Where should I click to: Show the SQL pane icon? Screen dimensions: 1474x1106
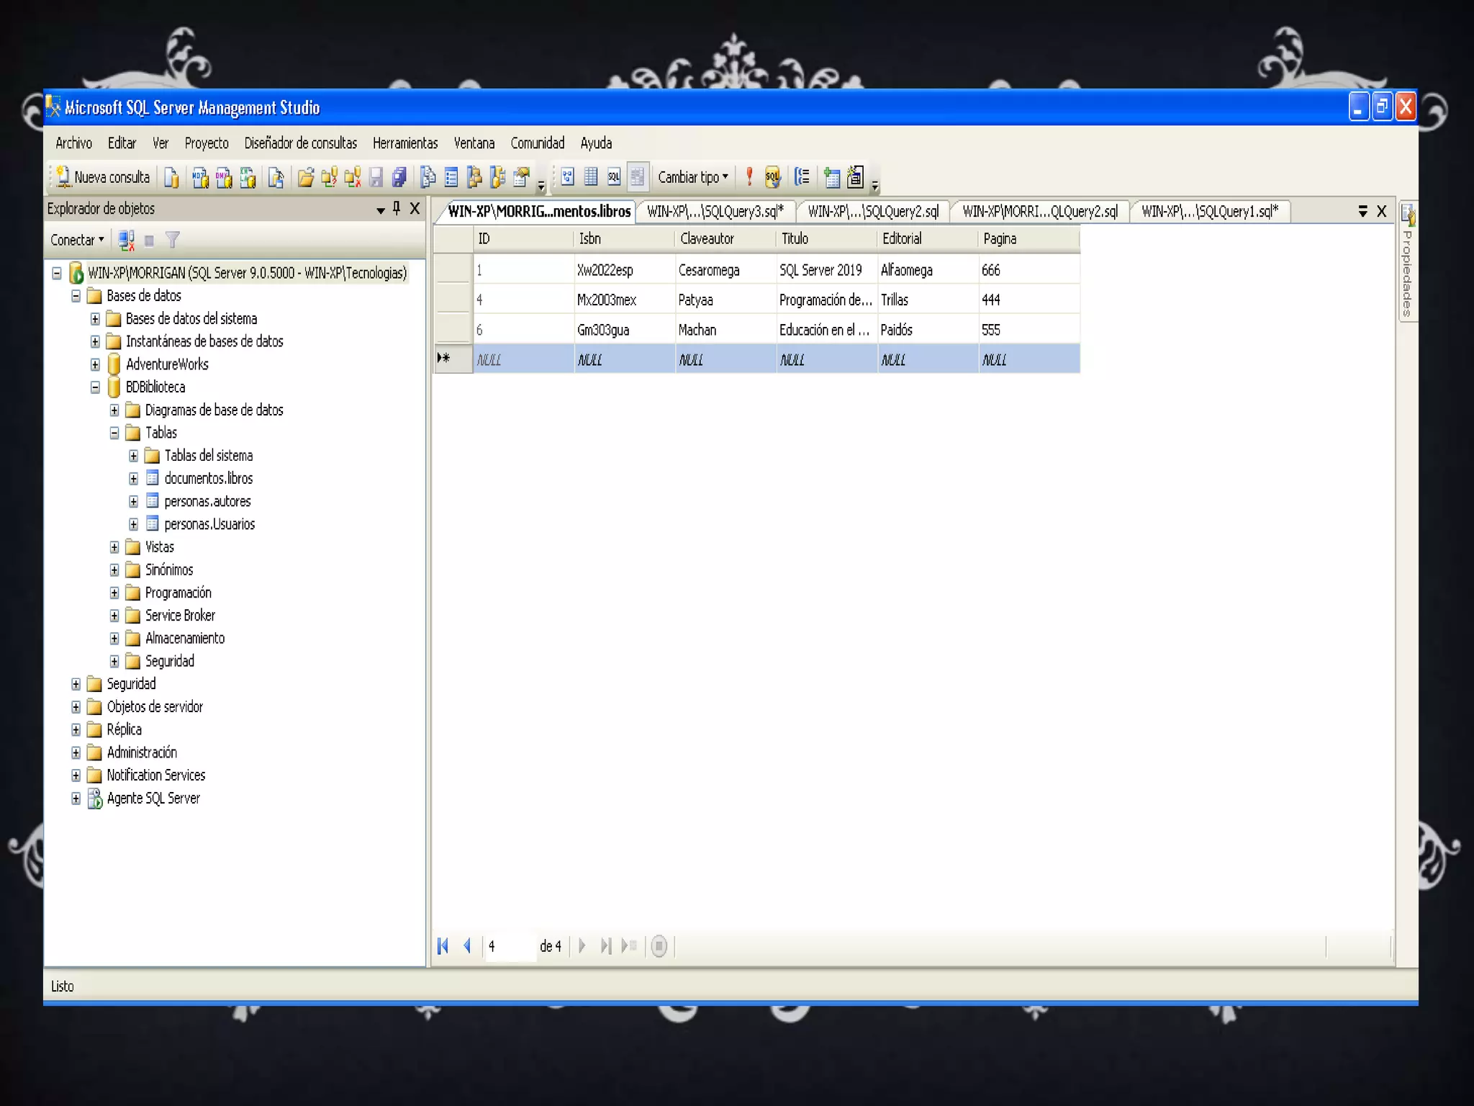tap(614, 177)
